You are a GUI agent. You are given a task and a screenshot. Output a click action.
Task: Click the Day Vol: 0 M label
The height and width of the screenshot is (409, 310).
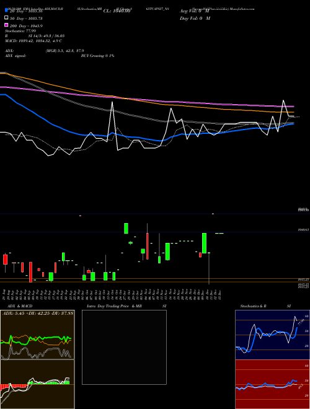(x=195, y=18)
